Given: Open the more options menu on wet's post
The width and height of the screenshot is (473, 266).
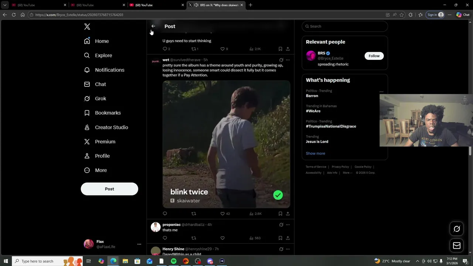Looking at the screenshot, I should [288, 60].
